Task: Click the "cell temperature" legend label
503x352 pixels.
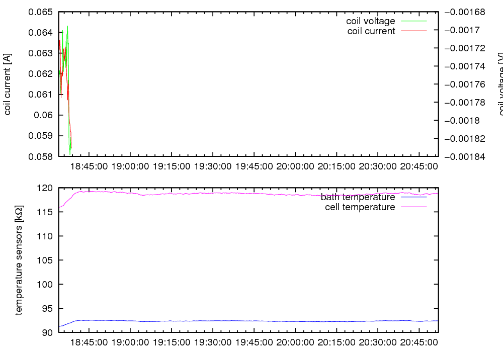Action: pyautogui.click(x=360, y=207)
